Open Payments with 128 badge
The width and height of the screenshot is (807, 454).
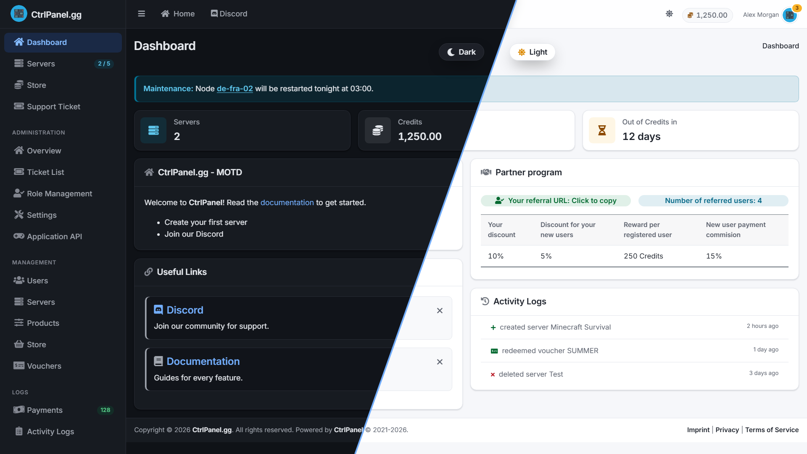63,410
